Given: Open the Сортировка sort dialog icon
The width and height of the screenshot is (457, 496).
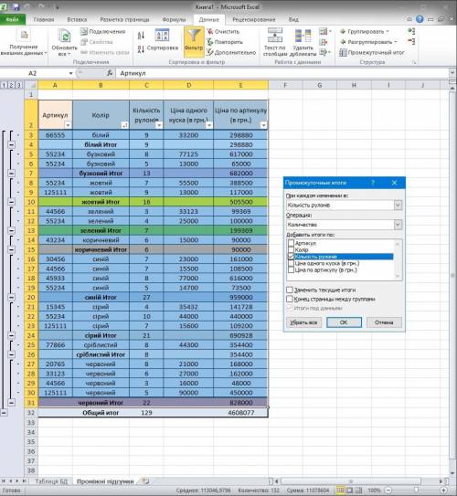Looking at the screenshot, I should 162,35.
